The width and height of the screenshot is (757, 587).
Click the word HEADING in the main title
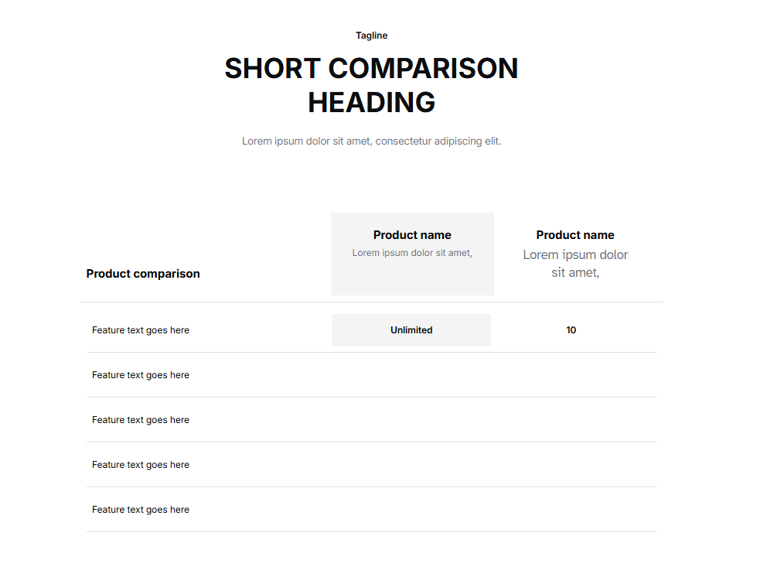pos(371,103)
